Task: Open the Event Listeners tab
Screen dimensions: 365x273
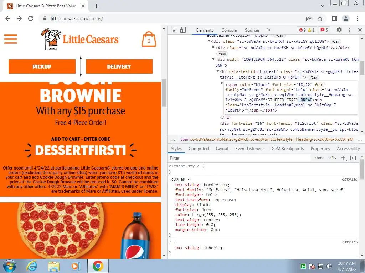Action: 249,149
